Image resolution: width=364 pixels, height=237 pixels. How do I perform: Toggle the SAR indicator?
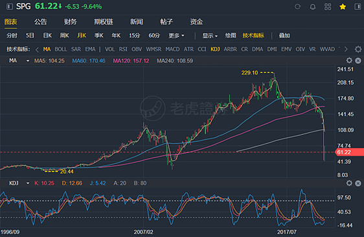click(x=76, y=49)
